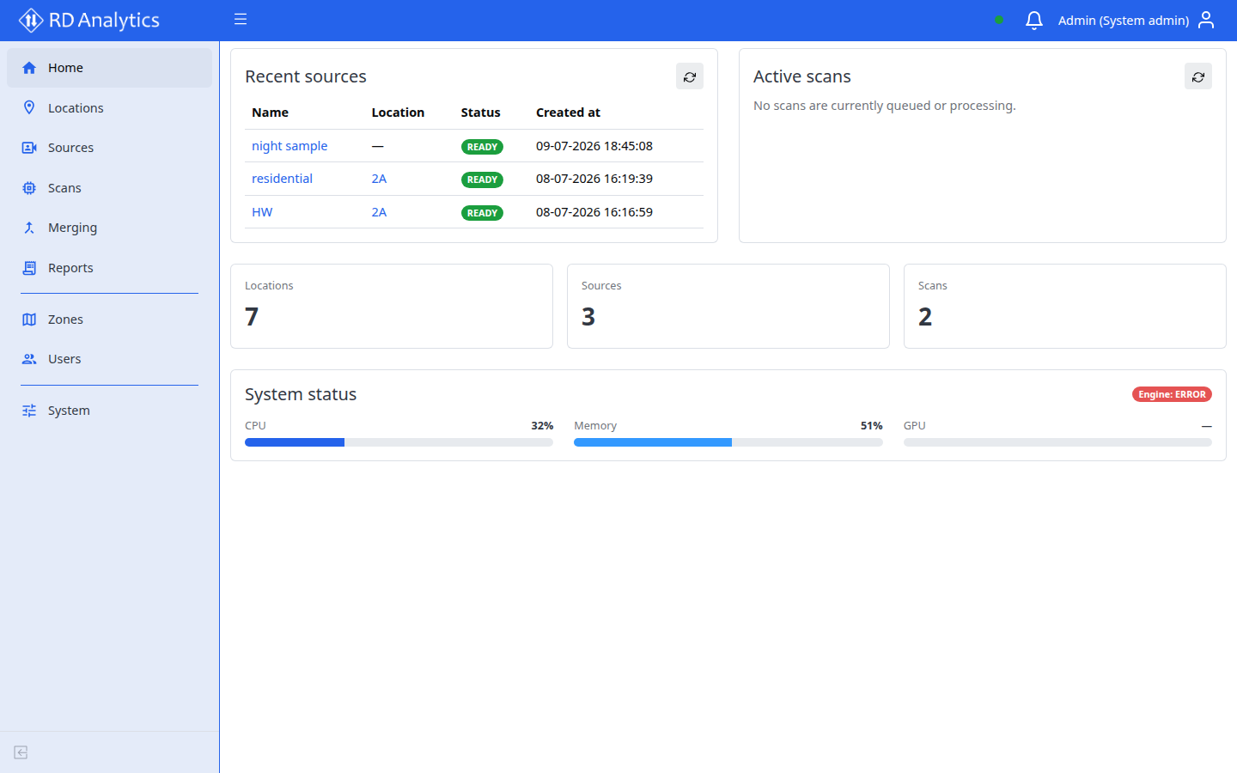Refresh the Recent sources panel

690,76
